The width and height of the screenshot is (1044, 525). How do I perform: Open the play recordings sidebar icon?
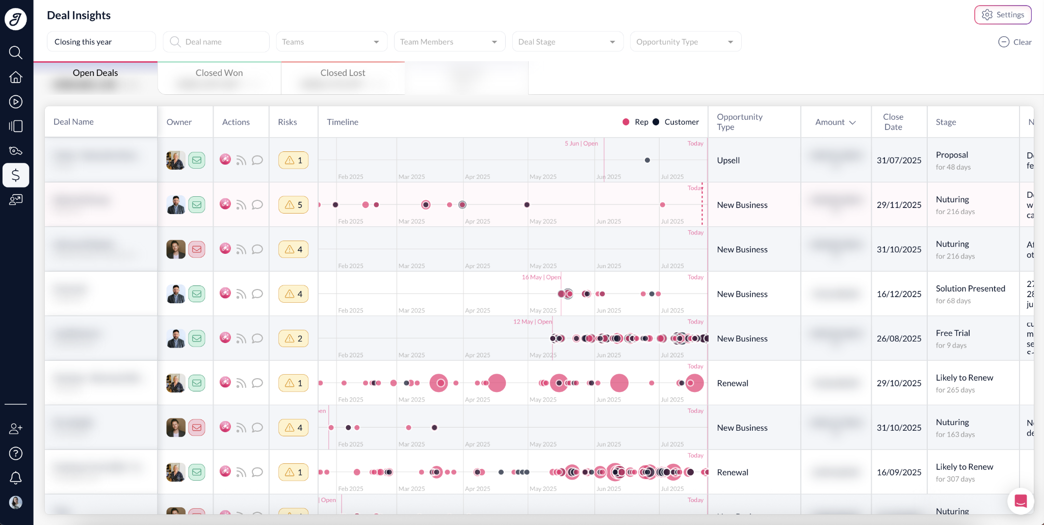click(16, 101)
